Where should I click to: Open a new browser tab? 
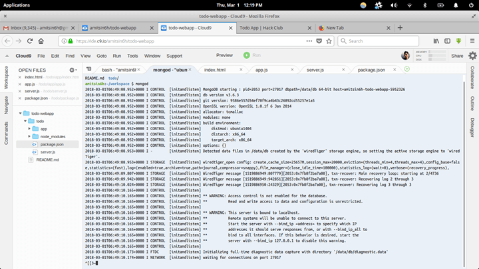pyautogui.click(x=400, y=28)
